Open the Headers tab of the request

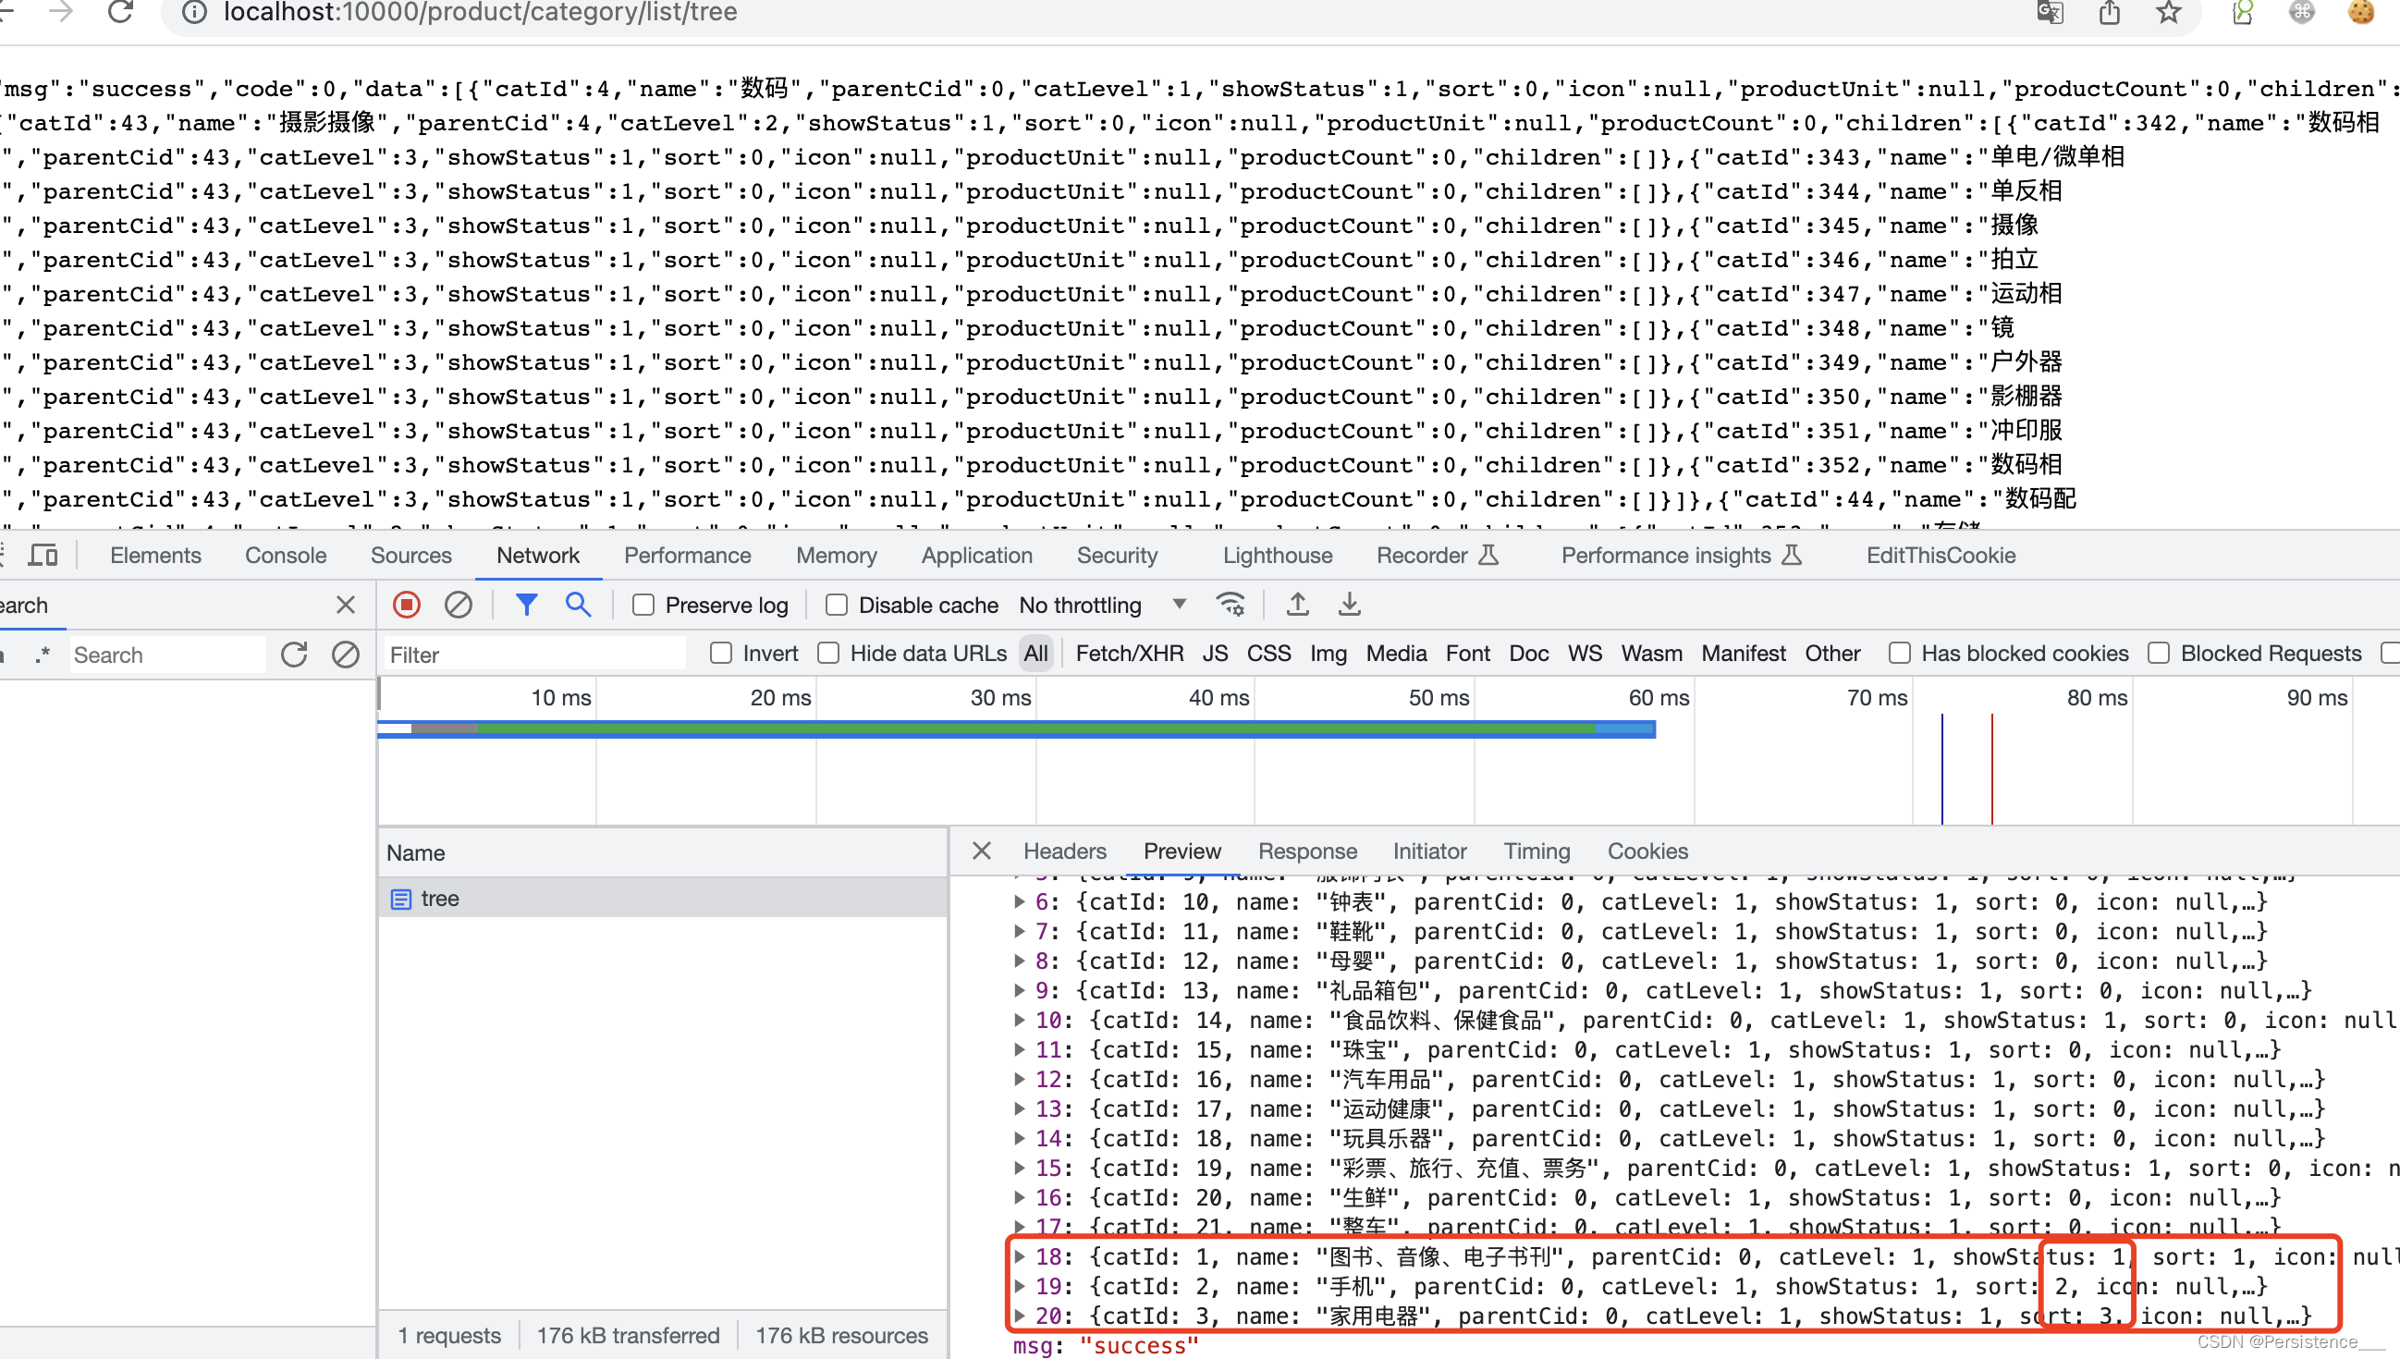click(1065, 851)
